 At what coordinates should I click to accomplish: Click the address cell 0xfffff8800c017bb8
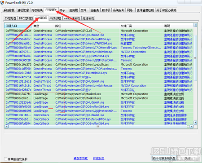(x=18, y=73)
